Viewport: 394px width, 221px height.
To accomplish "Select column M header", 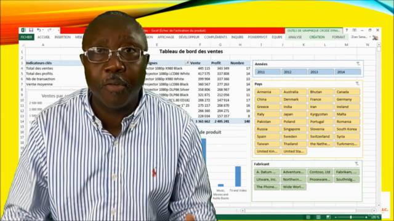I will 346,45.
